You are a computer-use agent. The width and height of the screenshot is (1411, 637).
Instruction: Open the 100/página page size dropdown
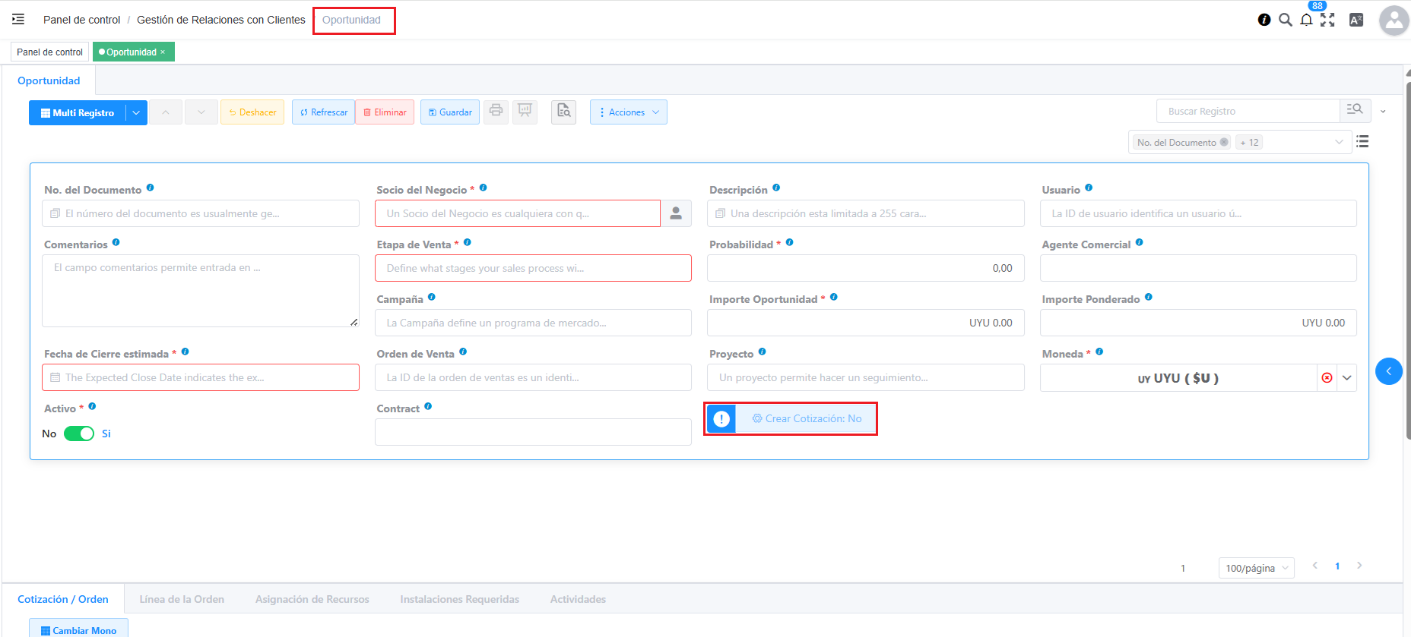pyautogui.click(x=1256, y=568)
